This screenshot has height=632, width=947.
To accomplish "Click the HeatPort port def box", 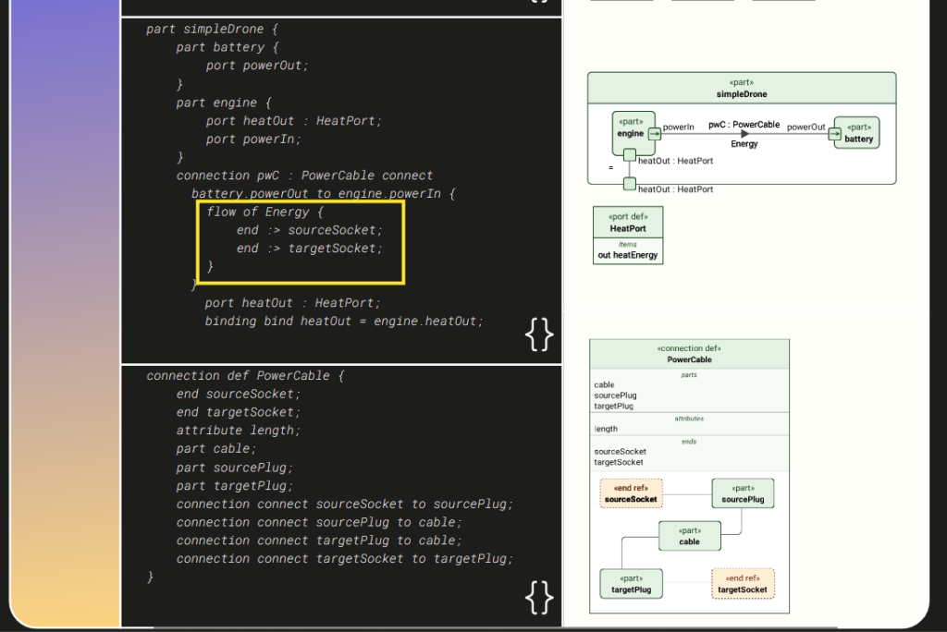I will point(628,235).
